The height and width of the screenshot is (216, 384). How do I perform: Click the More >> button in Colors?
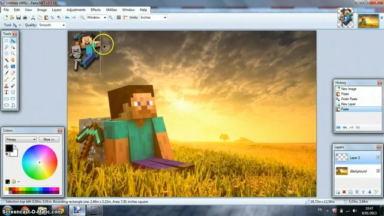coord(49,139)
